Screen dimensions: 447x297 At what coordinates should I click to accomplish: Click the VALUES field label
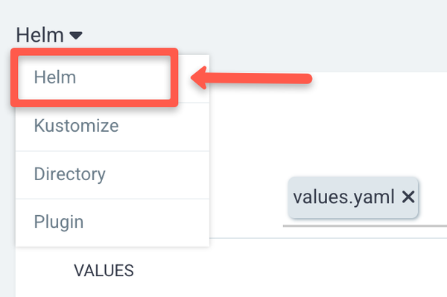click(x=104, y=270)
